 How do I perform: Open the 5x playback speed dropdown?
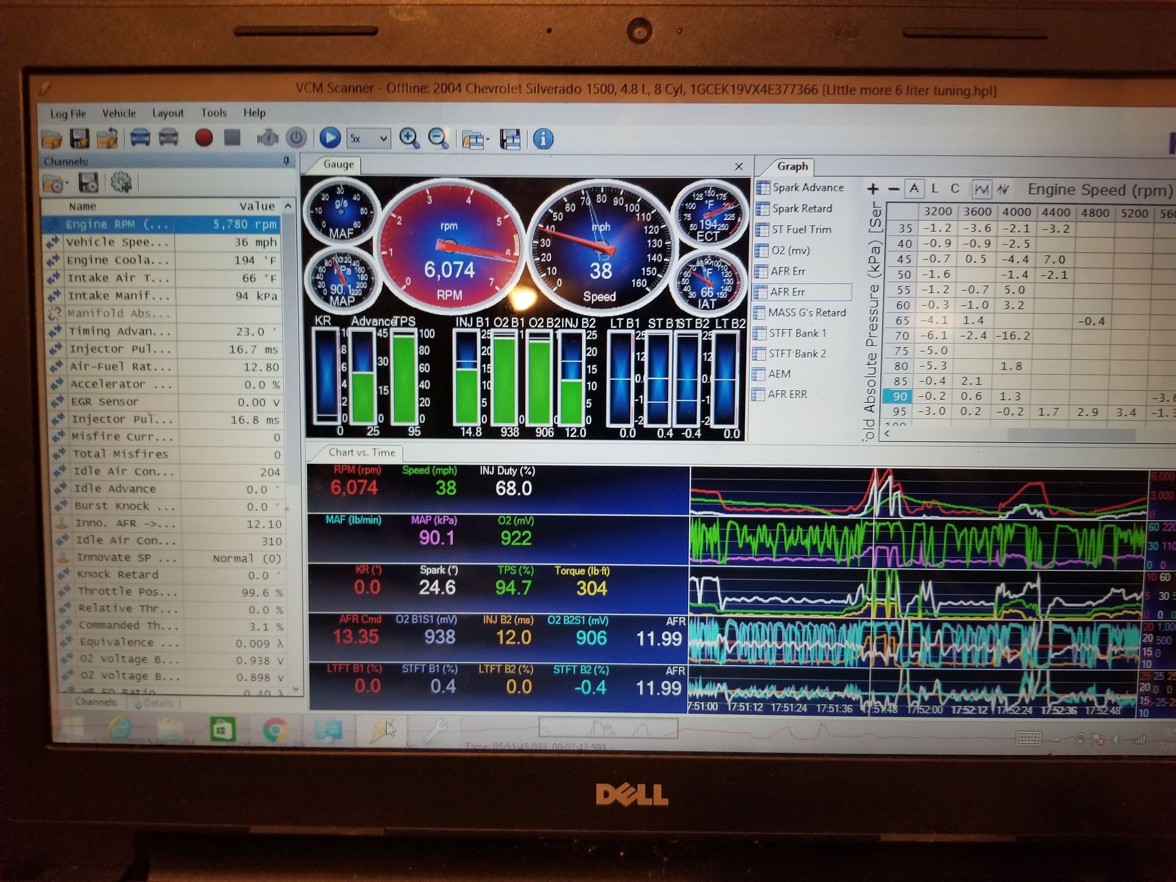click(369, 139)
